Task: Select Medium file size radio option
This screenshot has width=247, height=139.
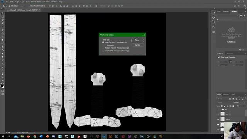Action: click(103, 48)
